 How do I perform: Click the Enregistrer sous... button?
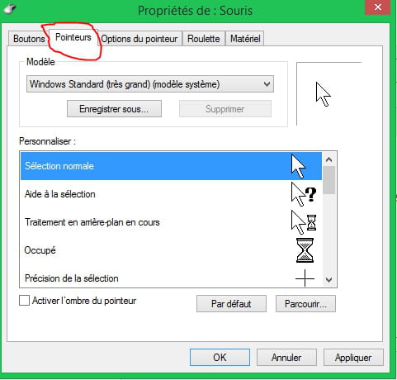114,109
